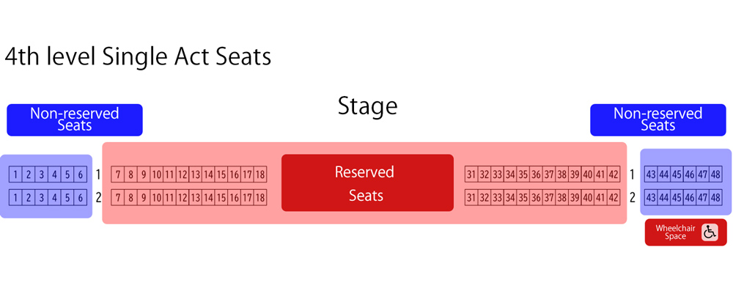Pick seat 45 in row 1

pyautogui.click(x=677, y=175)
